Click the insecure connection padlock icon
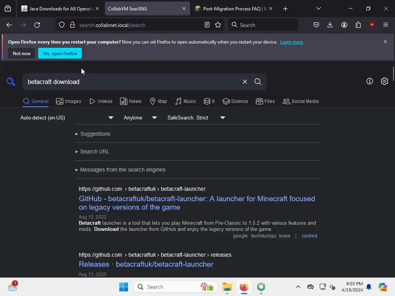 (x=72, y=25)
